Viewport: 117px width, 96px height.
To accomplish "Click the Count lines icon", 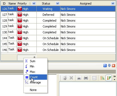I will 27,77.
